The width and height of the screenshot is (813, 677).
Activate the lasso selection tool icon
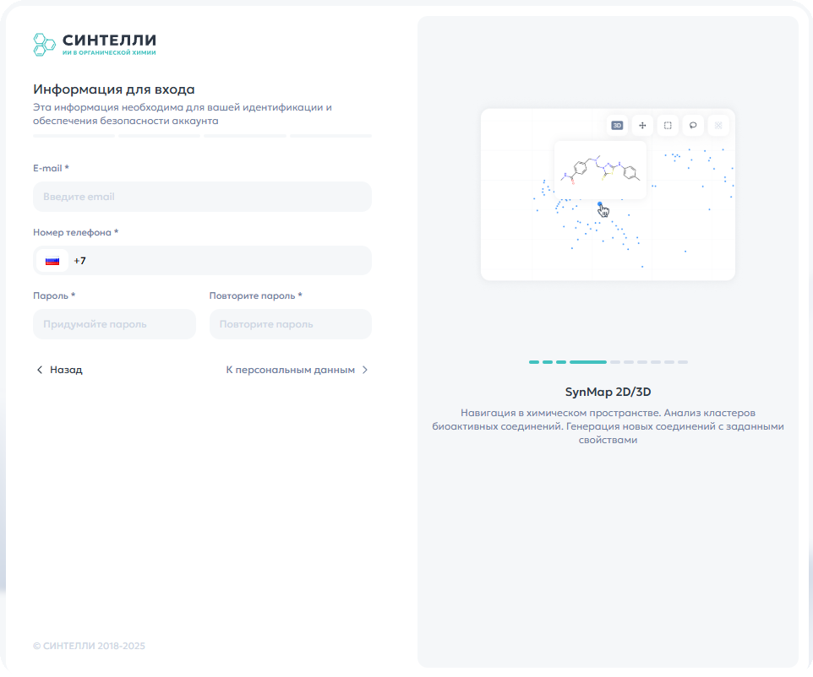(x=693, y=125)
